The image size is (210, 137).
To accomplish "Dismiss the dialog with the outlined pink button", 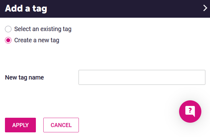I will click(61, 125).
